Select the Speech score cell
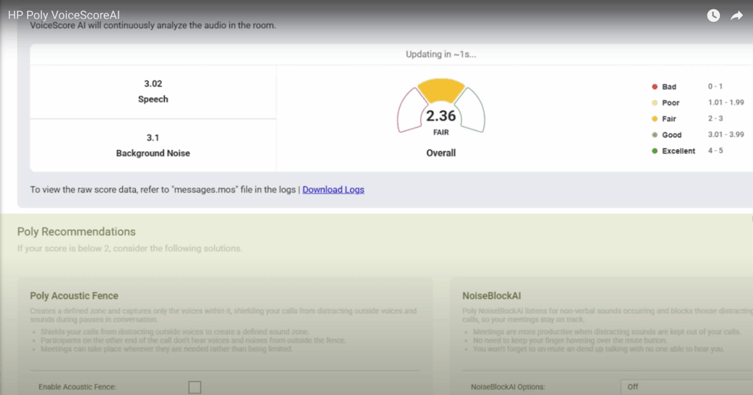Viewport: 753px width, 395px height. pyautogui.click(x=153, y=91)
